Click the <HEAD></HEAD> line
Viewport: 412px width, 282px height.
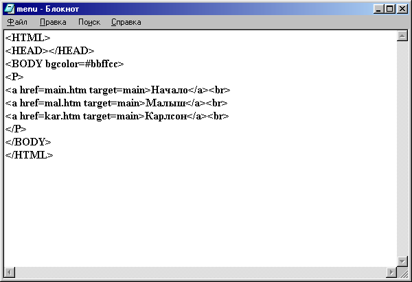(x=49, y=51)
